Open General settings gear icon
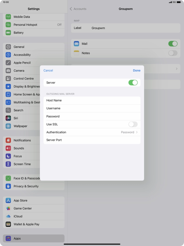Image resolution: width=184 pixels, height=246 pixels. click(8, 47)
